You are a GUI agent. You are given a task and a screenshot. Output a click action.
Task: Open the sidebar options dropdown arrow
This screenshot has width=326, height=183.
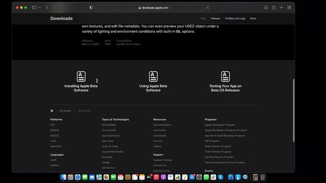point(40,8)
